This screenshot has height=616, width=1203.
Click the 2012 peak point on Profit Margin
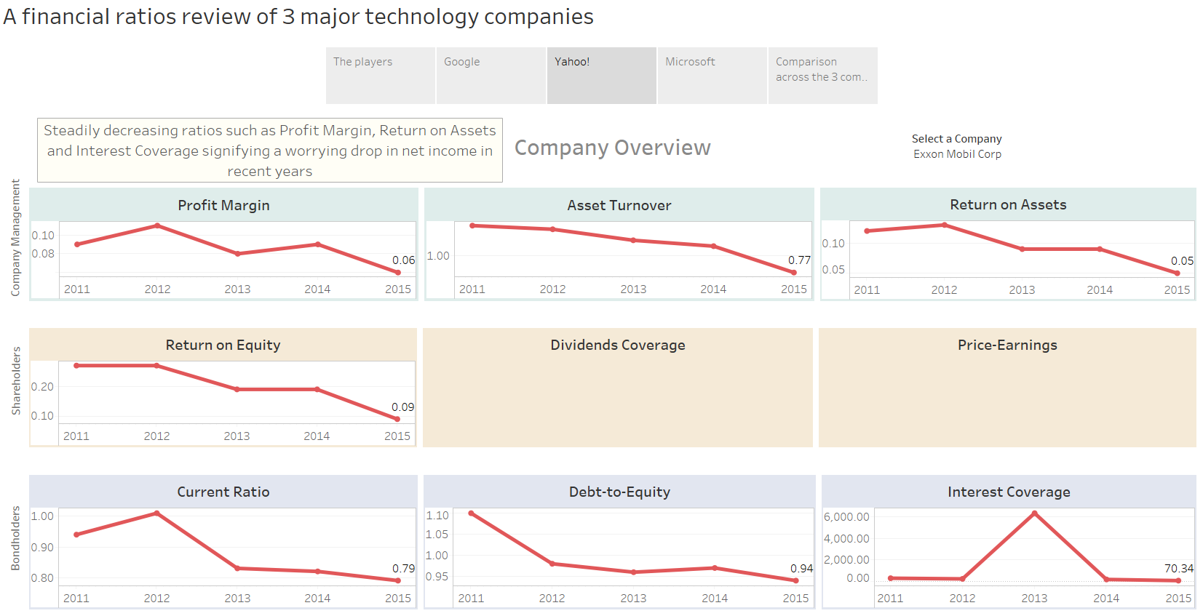click(157, 226)
